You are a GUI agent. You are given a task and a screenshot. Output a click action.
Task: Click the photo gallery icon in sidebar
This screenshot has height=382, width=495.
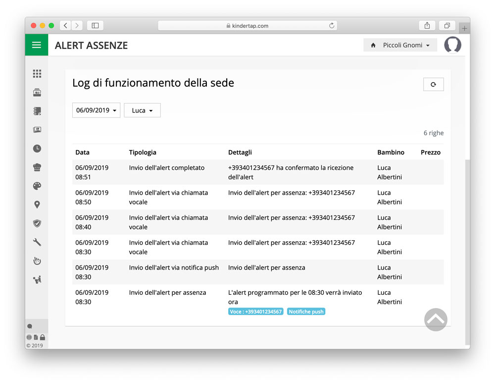pos(37,130)
